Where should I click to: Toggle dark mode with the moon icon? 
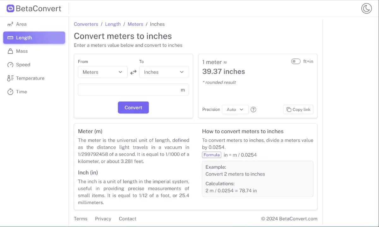366,9
